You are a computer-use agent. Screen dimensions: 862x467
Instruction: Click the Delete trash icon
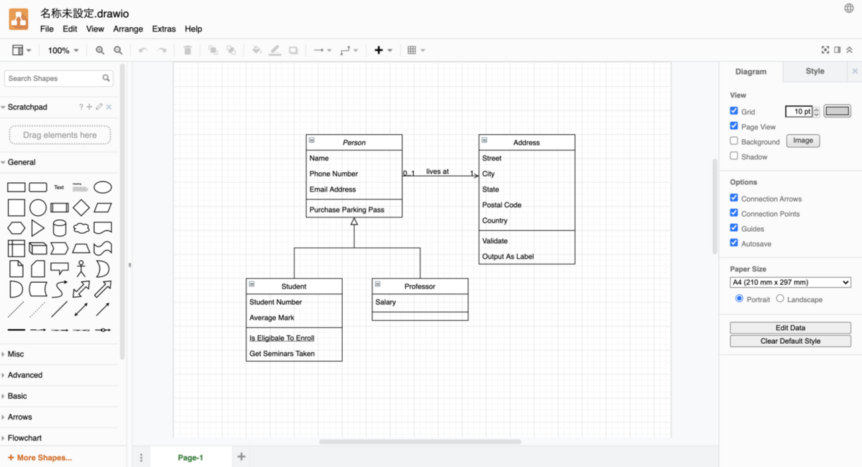[188, 50]
